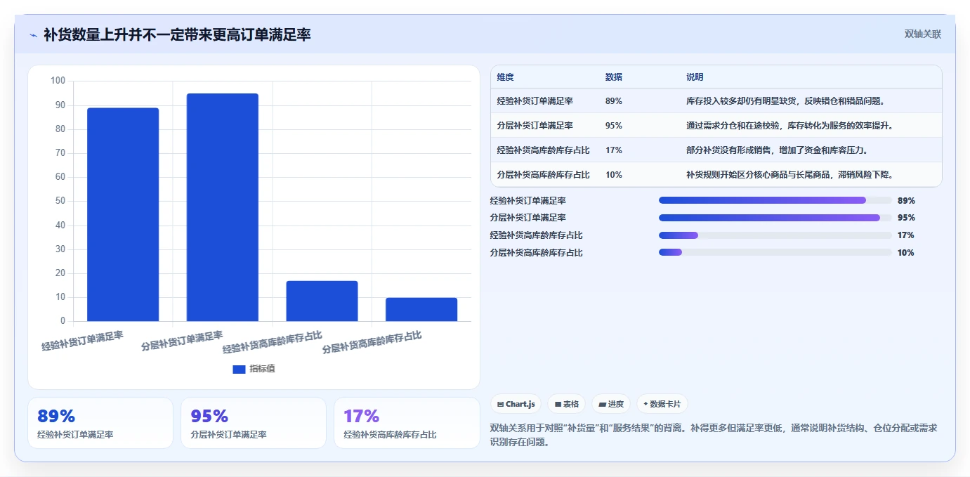Click the progress list label 经验补货订单满足率
The image size is (970, 477).
(x=528, y=200)
